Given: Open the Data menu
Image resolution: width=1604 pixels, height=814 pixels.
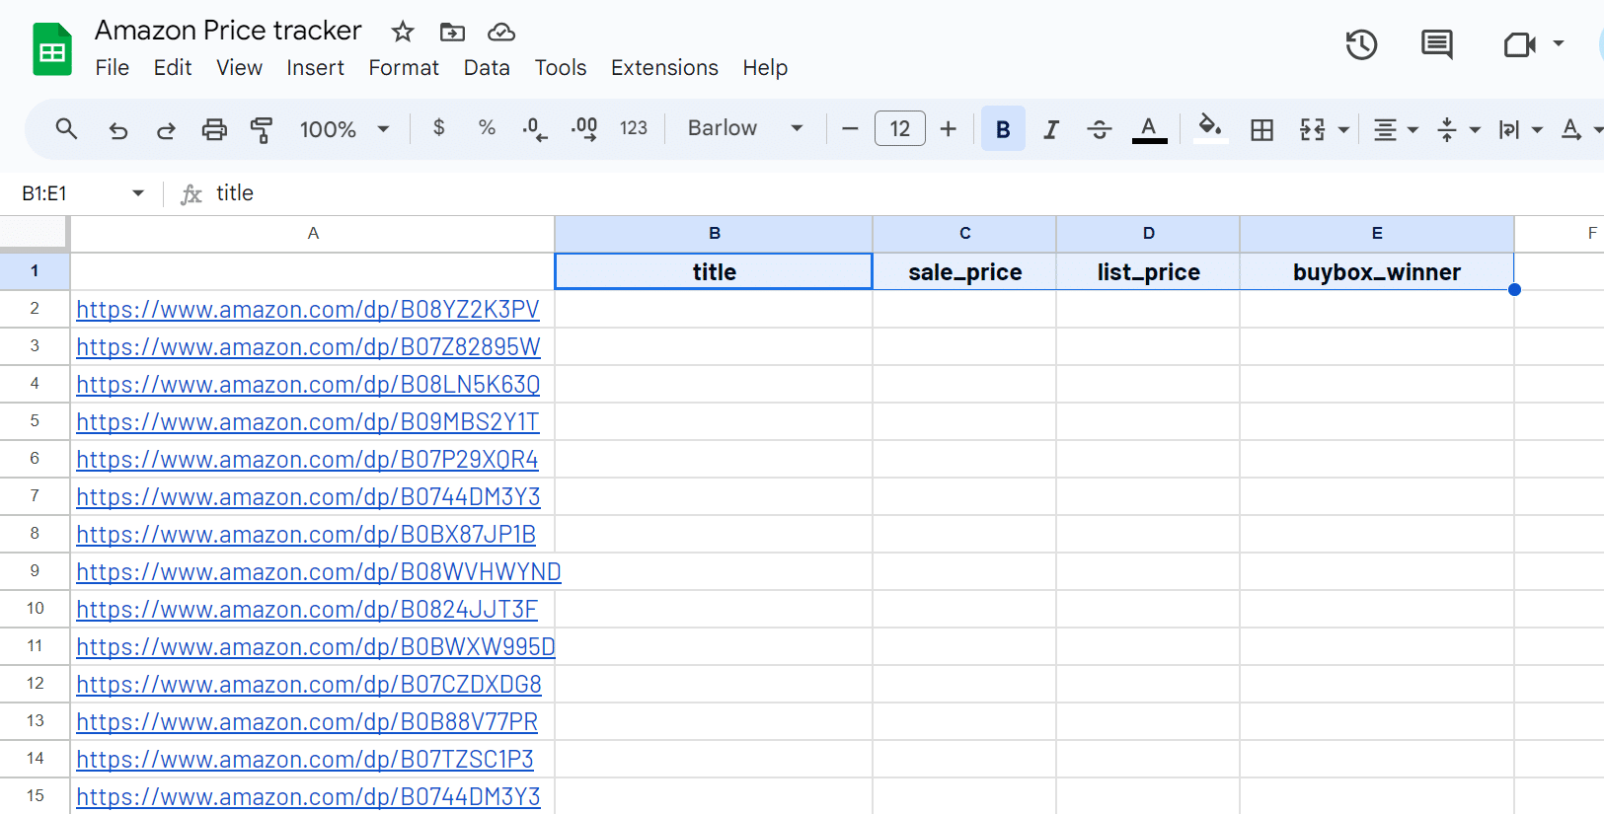Looking at the screenshot, I should point(487,68).
